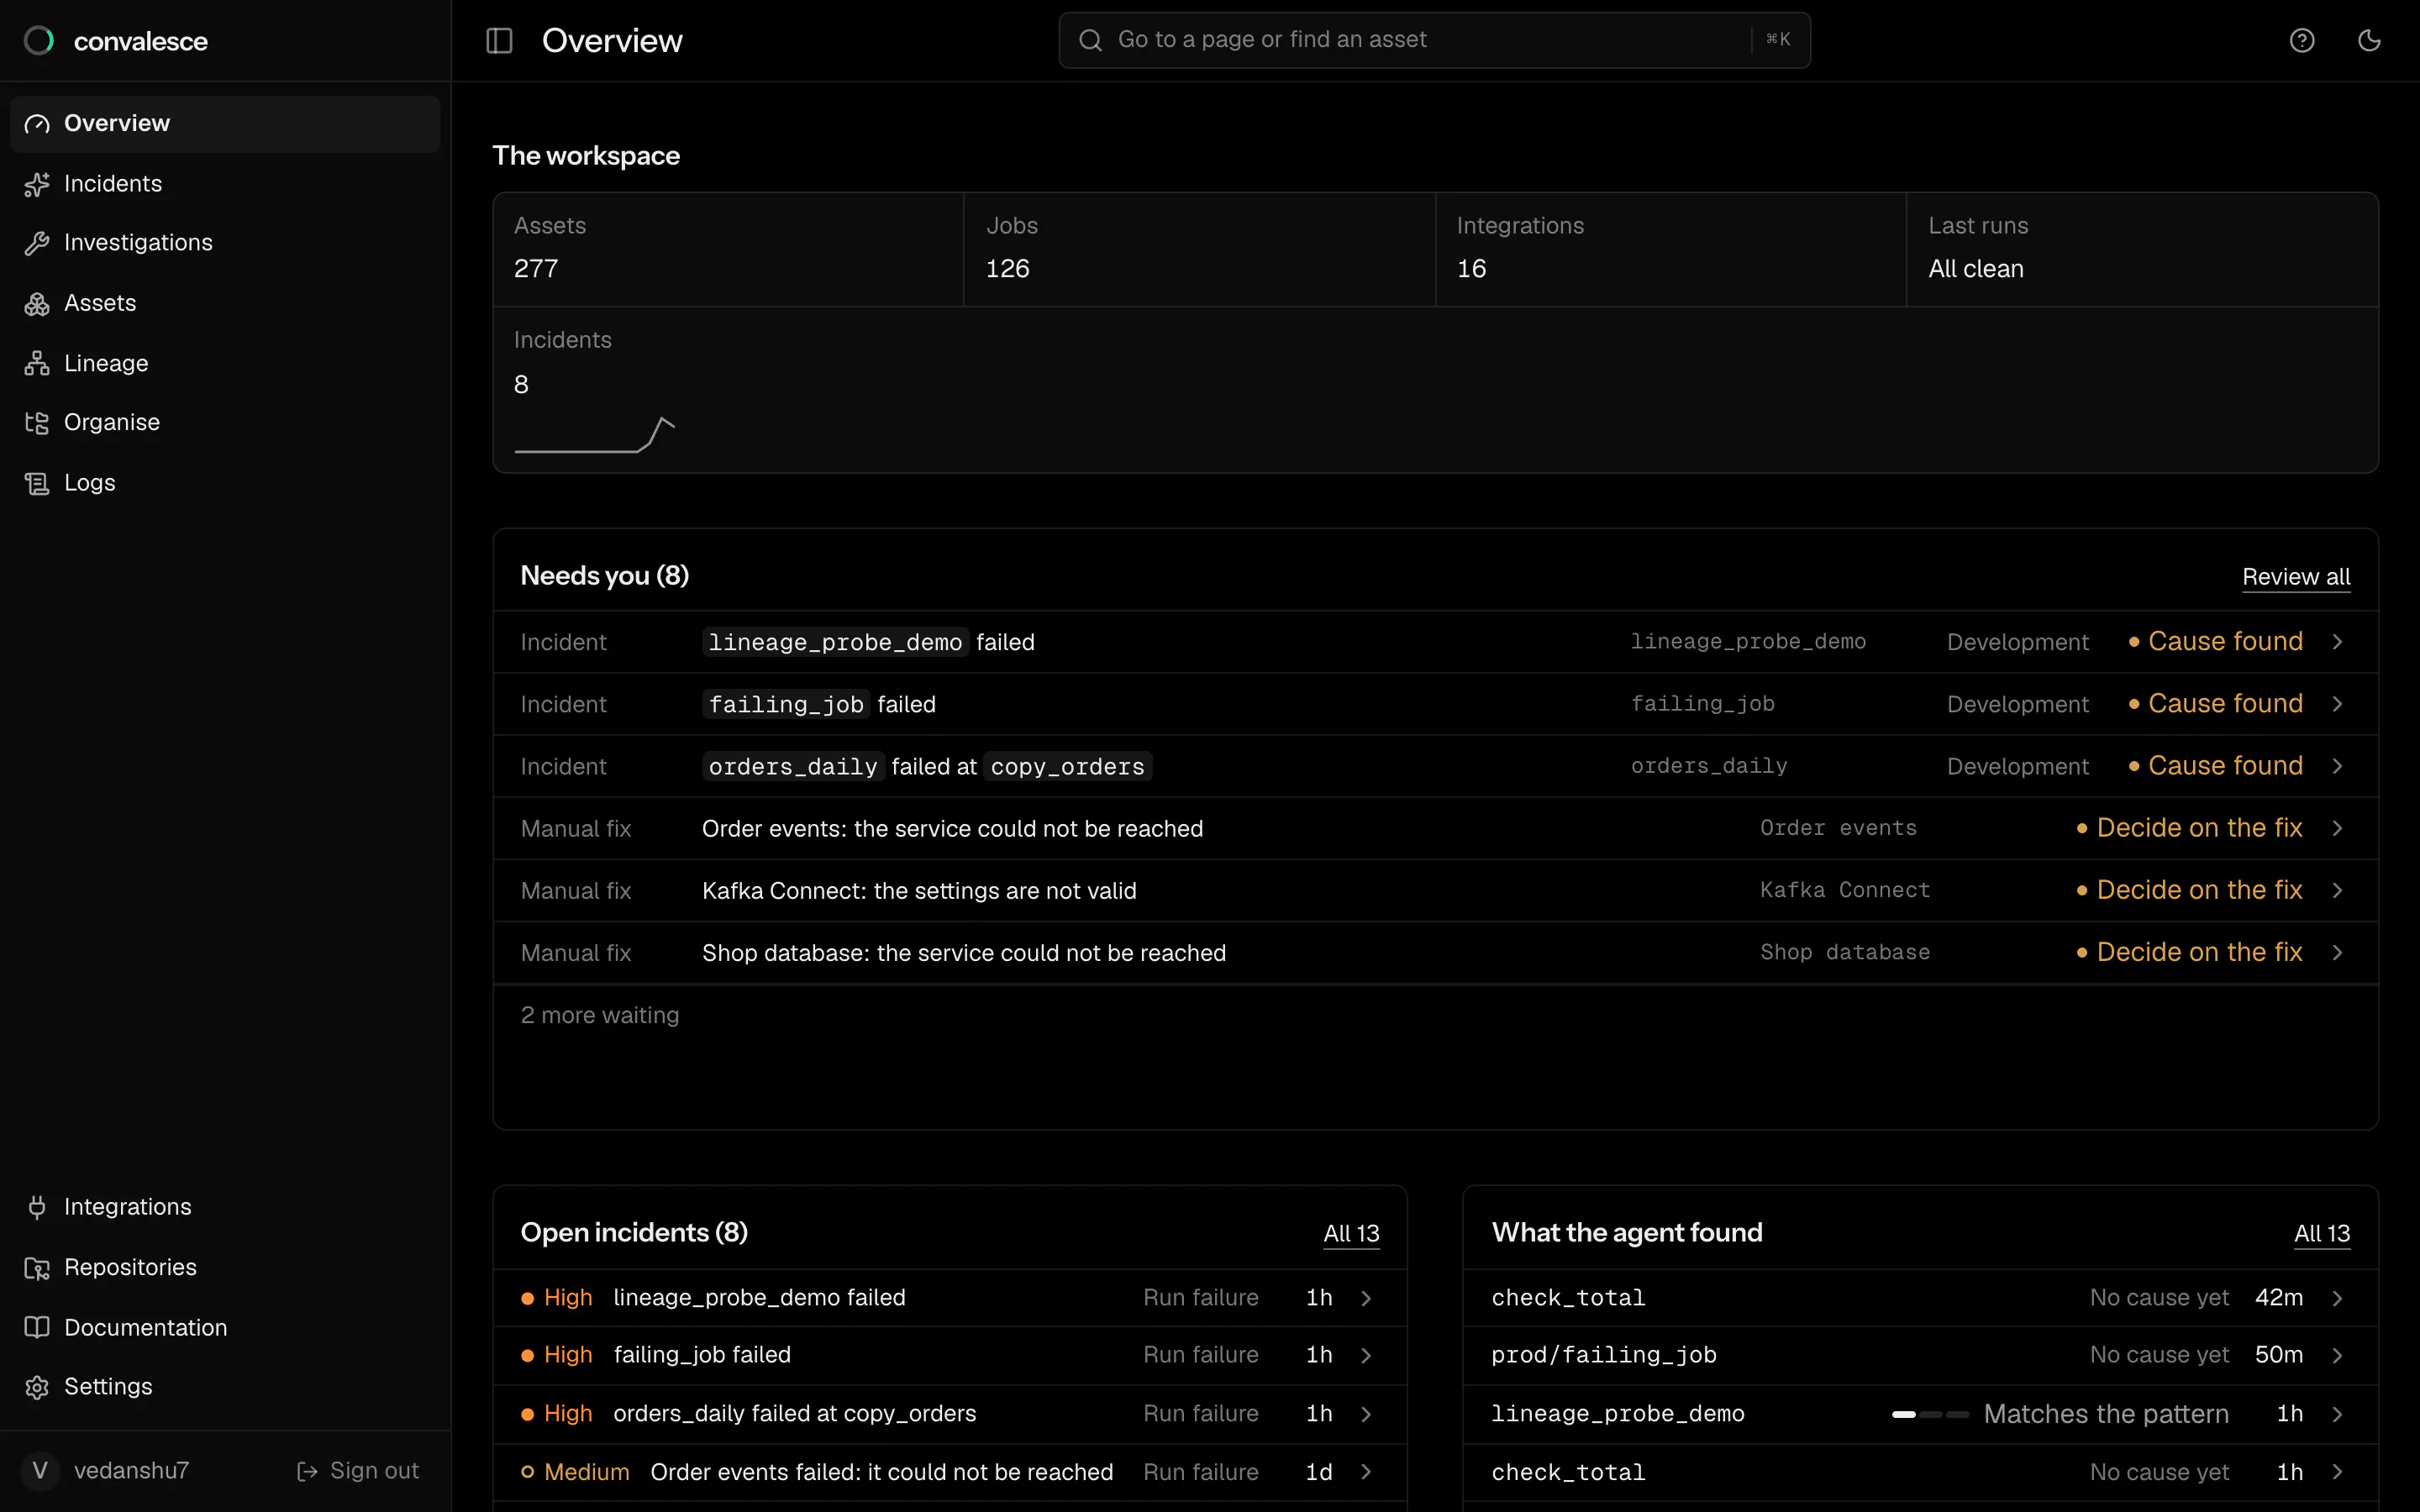
Task: Open the help question mark icon
Action: pyautogui.click(x=2302, y=40)
